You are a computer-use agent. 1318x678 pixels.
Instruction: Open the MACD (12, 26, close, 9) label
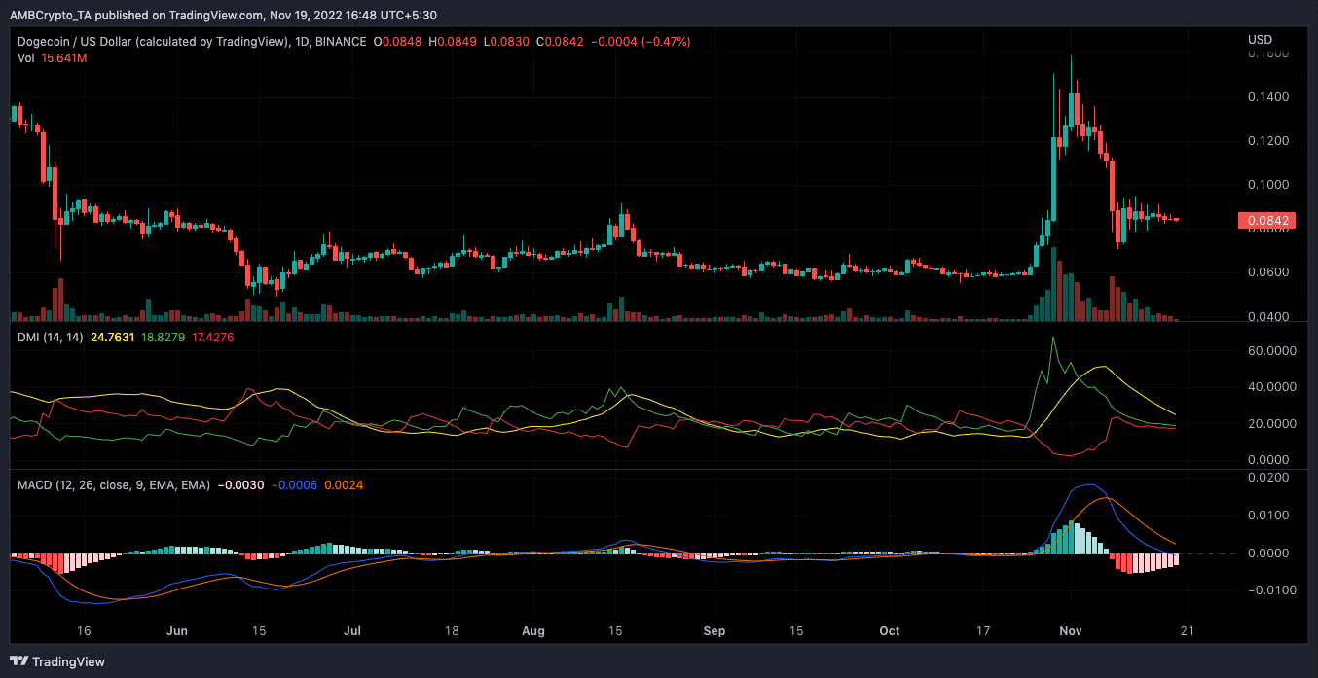114,484
